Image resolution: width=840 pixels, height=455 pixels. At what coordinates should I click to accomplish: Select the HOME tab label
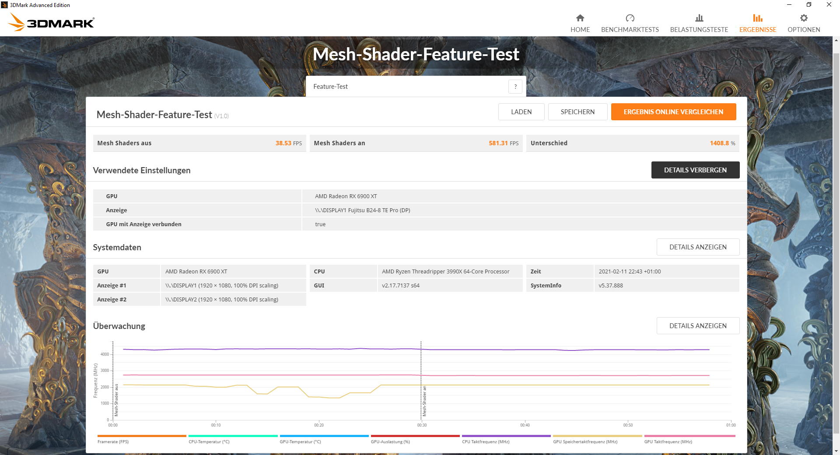point(580,30)
